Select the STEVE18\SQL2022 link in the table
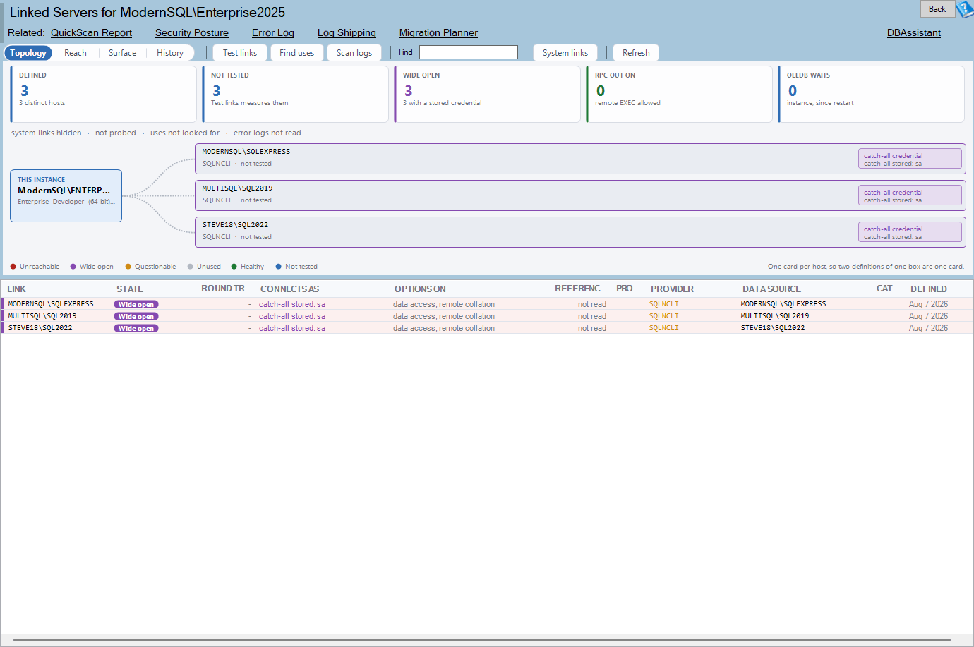The image size is (974, 647). tap(40, 328)
